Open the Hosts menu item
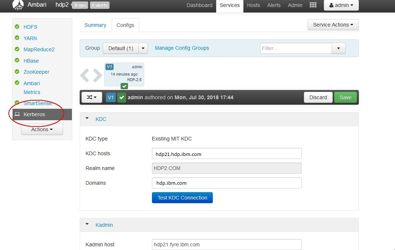This screenshot has height=250, width=395. click(253, 5)
